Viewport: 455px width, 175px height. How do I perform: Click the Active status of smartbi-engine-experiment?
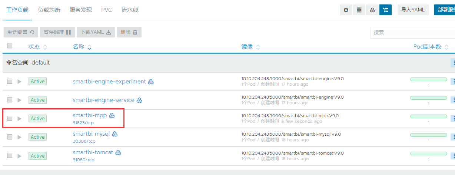[x=37, y=81]
